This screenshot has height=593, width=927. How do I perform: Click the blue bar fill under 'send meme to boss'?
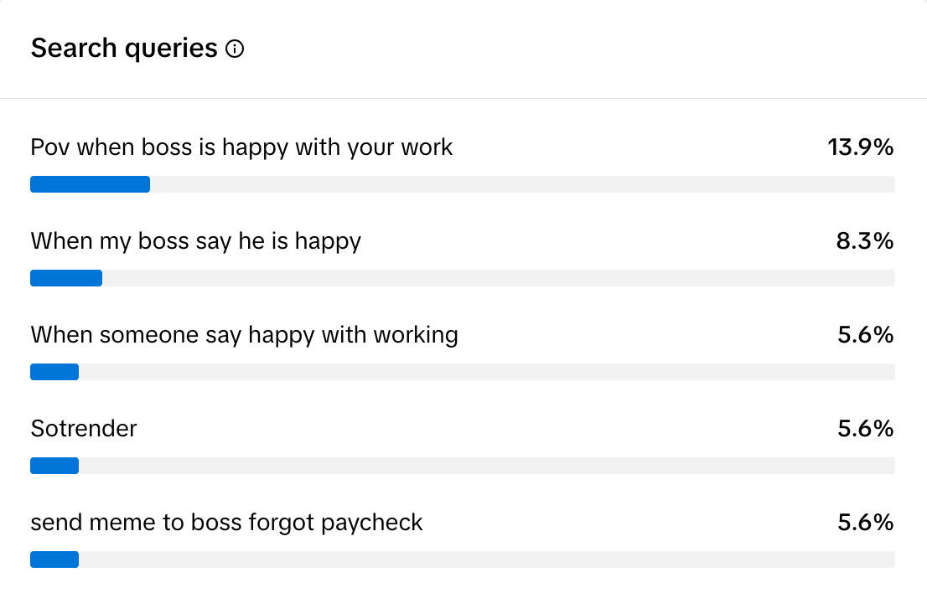54,559
